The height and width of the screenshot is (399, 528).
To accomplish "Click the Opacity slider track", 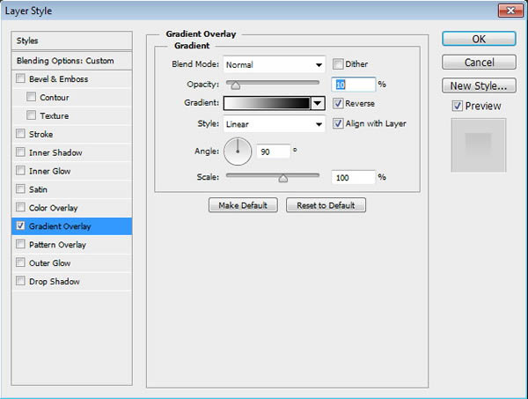I will tap(273, 83).
